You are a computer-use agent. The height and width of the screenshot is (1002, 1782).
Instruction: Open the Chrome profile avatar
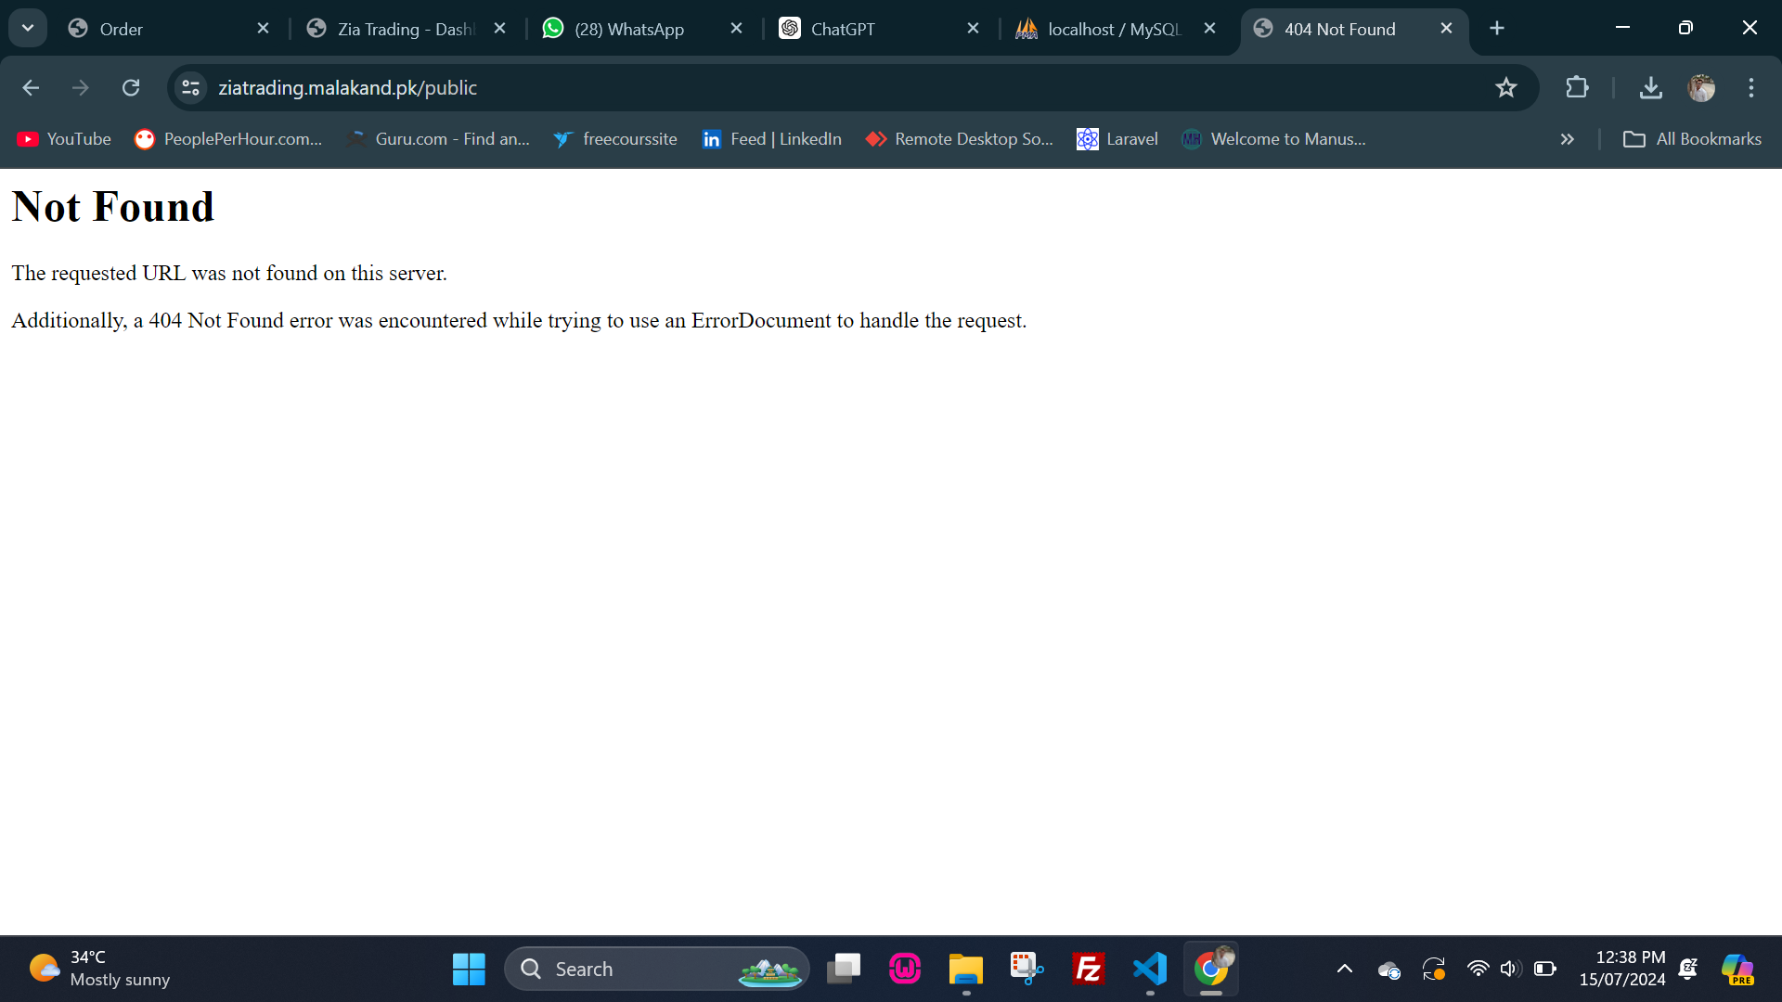point(1700,87)
